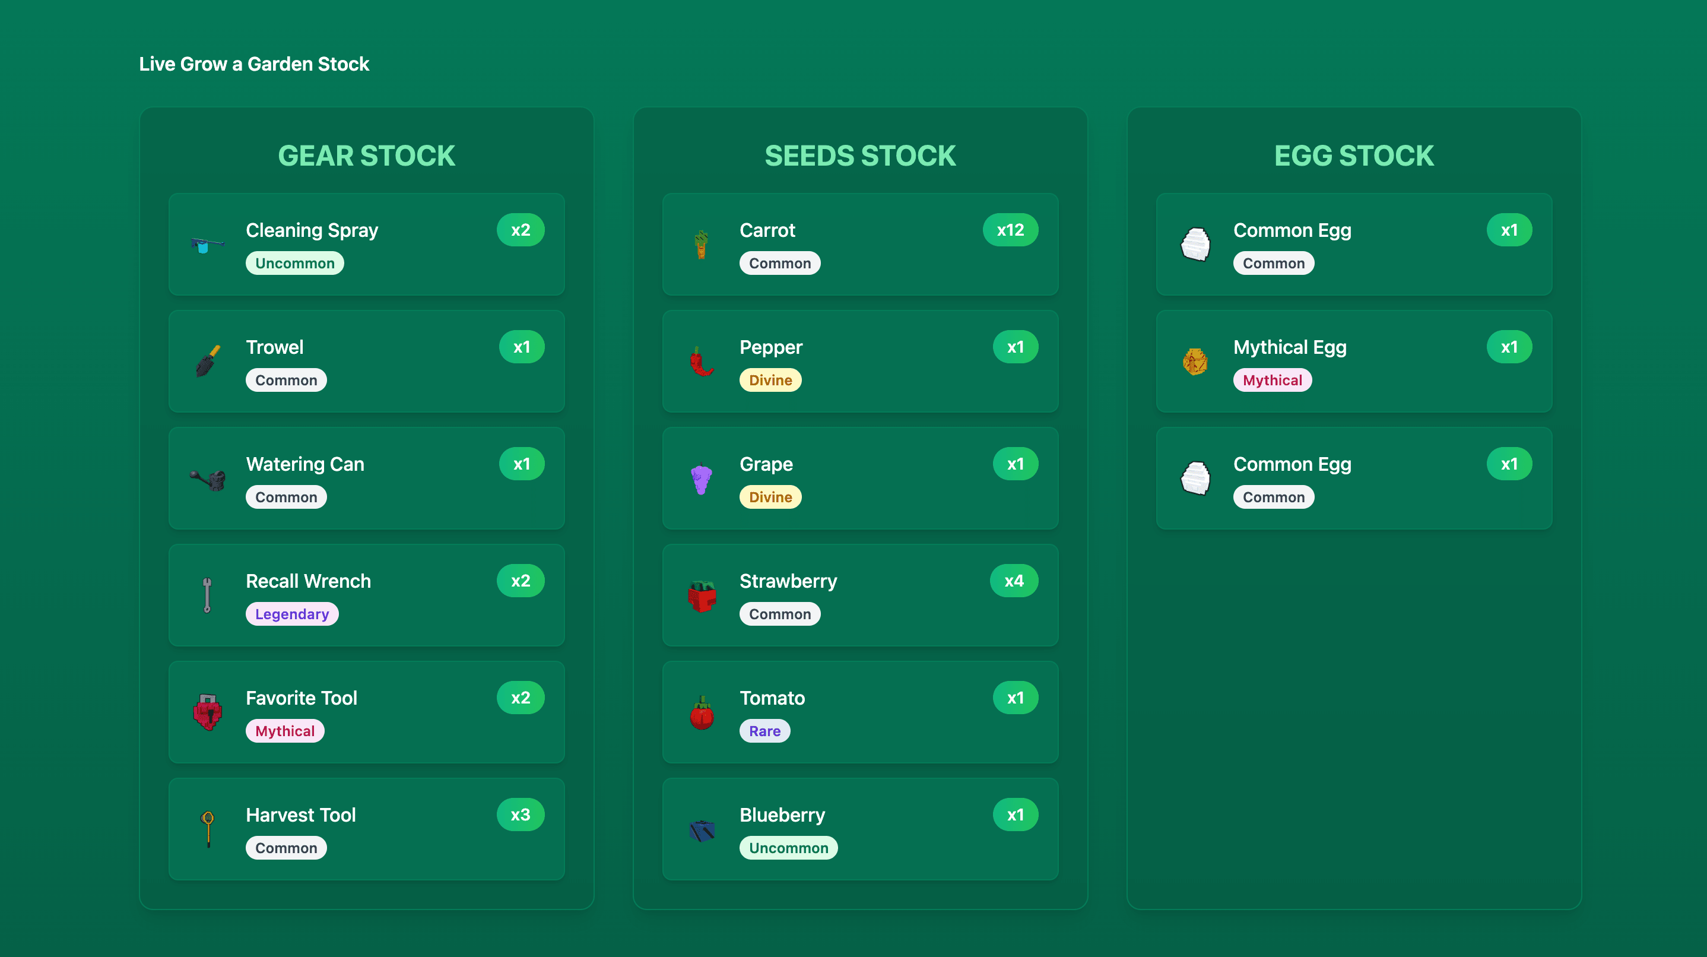Click the Tomato seed icon
Viewport: 1707px width, 957px height.
[701, 713]
